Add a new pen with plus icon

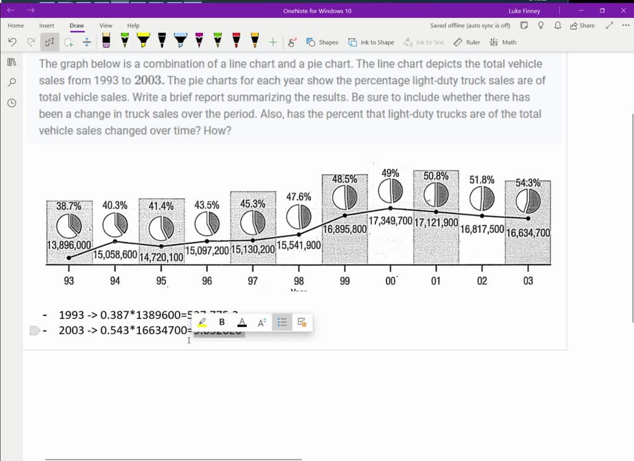pos(272,42)
